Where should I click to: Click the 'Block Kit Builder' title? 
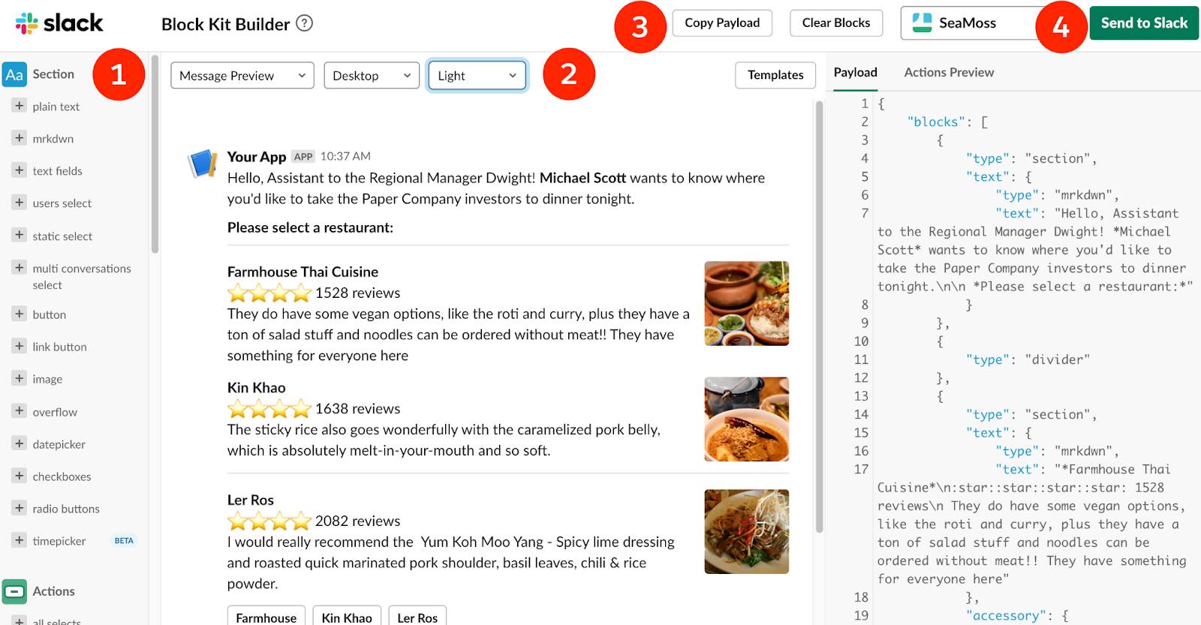coord(225,24)
